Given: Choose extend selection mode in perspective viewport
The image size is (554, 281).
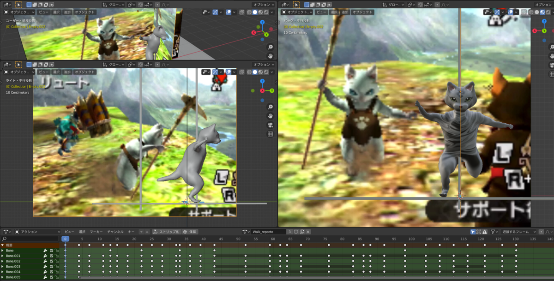Looking at the screenshot, I should point(35,5).
